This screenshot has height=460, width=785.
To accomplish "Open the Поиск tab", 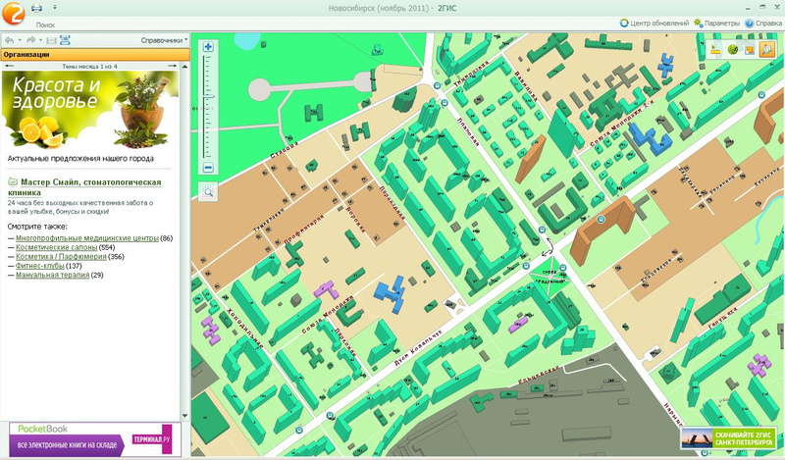I will (45, 23).
